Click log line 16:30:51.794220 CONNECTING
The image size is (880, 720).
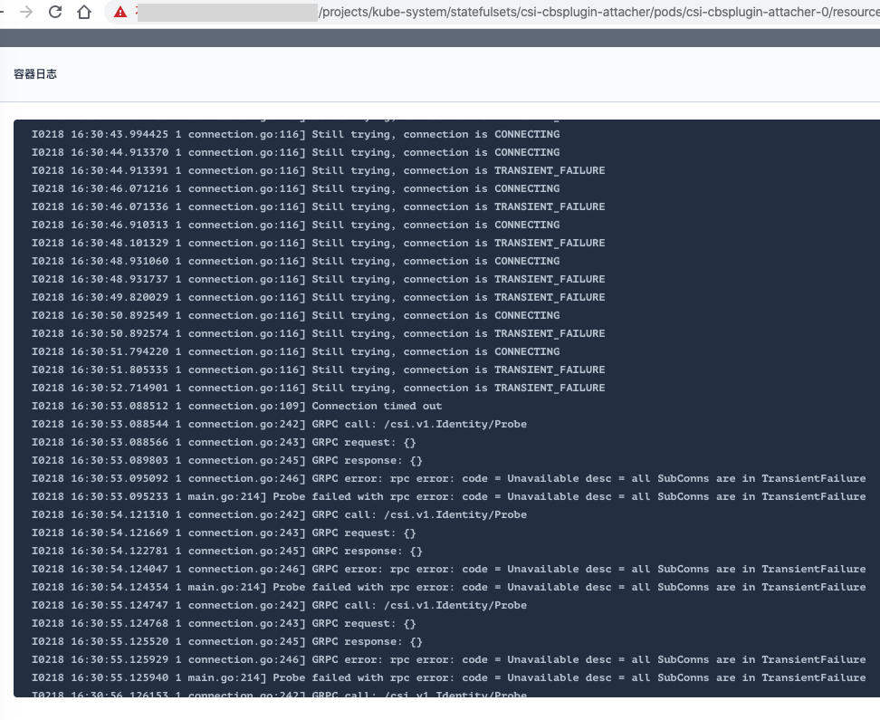click(295, 351)
